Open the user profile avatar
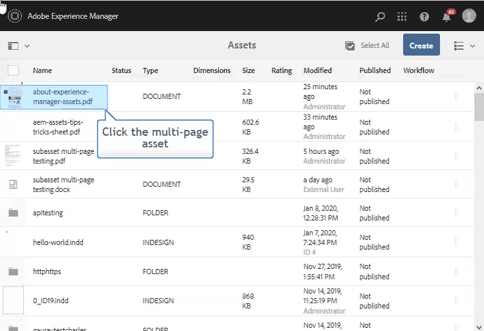This screenshot has height=331, width=484. pos(469,16)
